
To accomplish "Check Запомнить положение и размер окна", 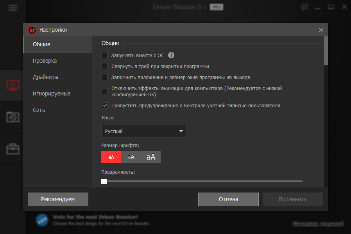I will [105, 77].
